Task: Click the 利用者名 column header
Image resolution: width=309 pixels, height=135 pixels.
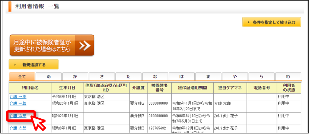Action: (x=30, y=88)
